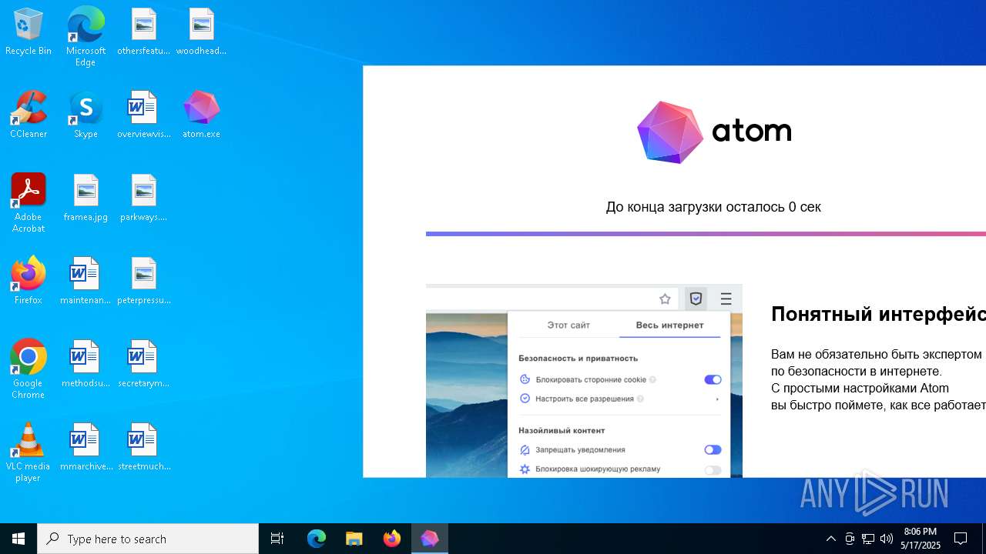
Task: Open the Skype desktop shortcut
Action: coord(86,115)
